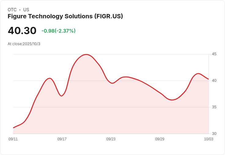Click the 45 y-axis price label
The height and width of the screenshot is (155, 225).
click(214, 54)
